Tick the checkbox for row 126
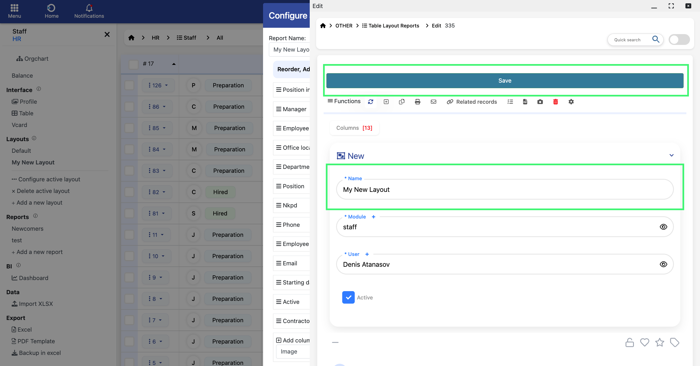 tap(129, 85)
